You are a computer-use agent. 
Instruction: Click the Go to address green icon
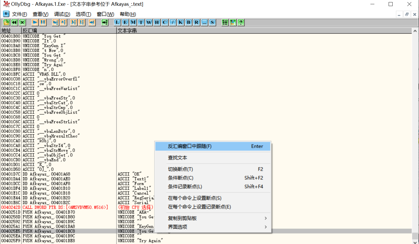[105, 22]
